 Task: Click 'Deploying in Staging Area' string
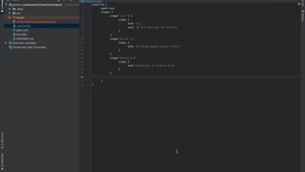[155, 66]
